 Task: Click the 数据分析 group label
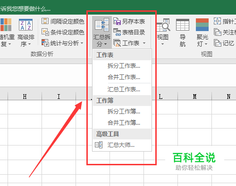point(42,54)
